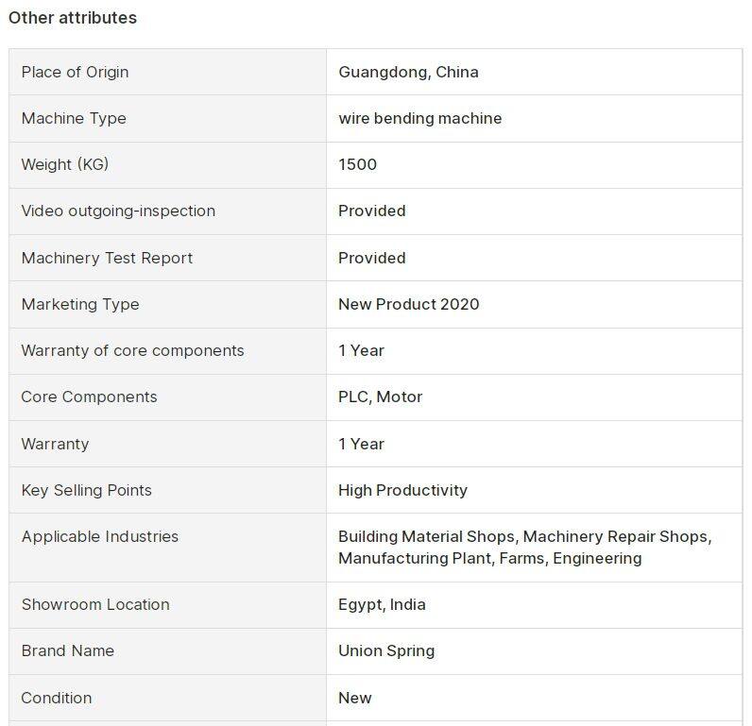Select the 'Weight (KG)' label
This screenshot has width=752, height=726.
click(x=65, y=164)
